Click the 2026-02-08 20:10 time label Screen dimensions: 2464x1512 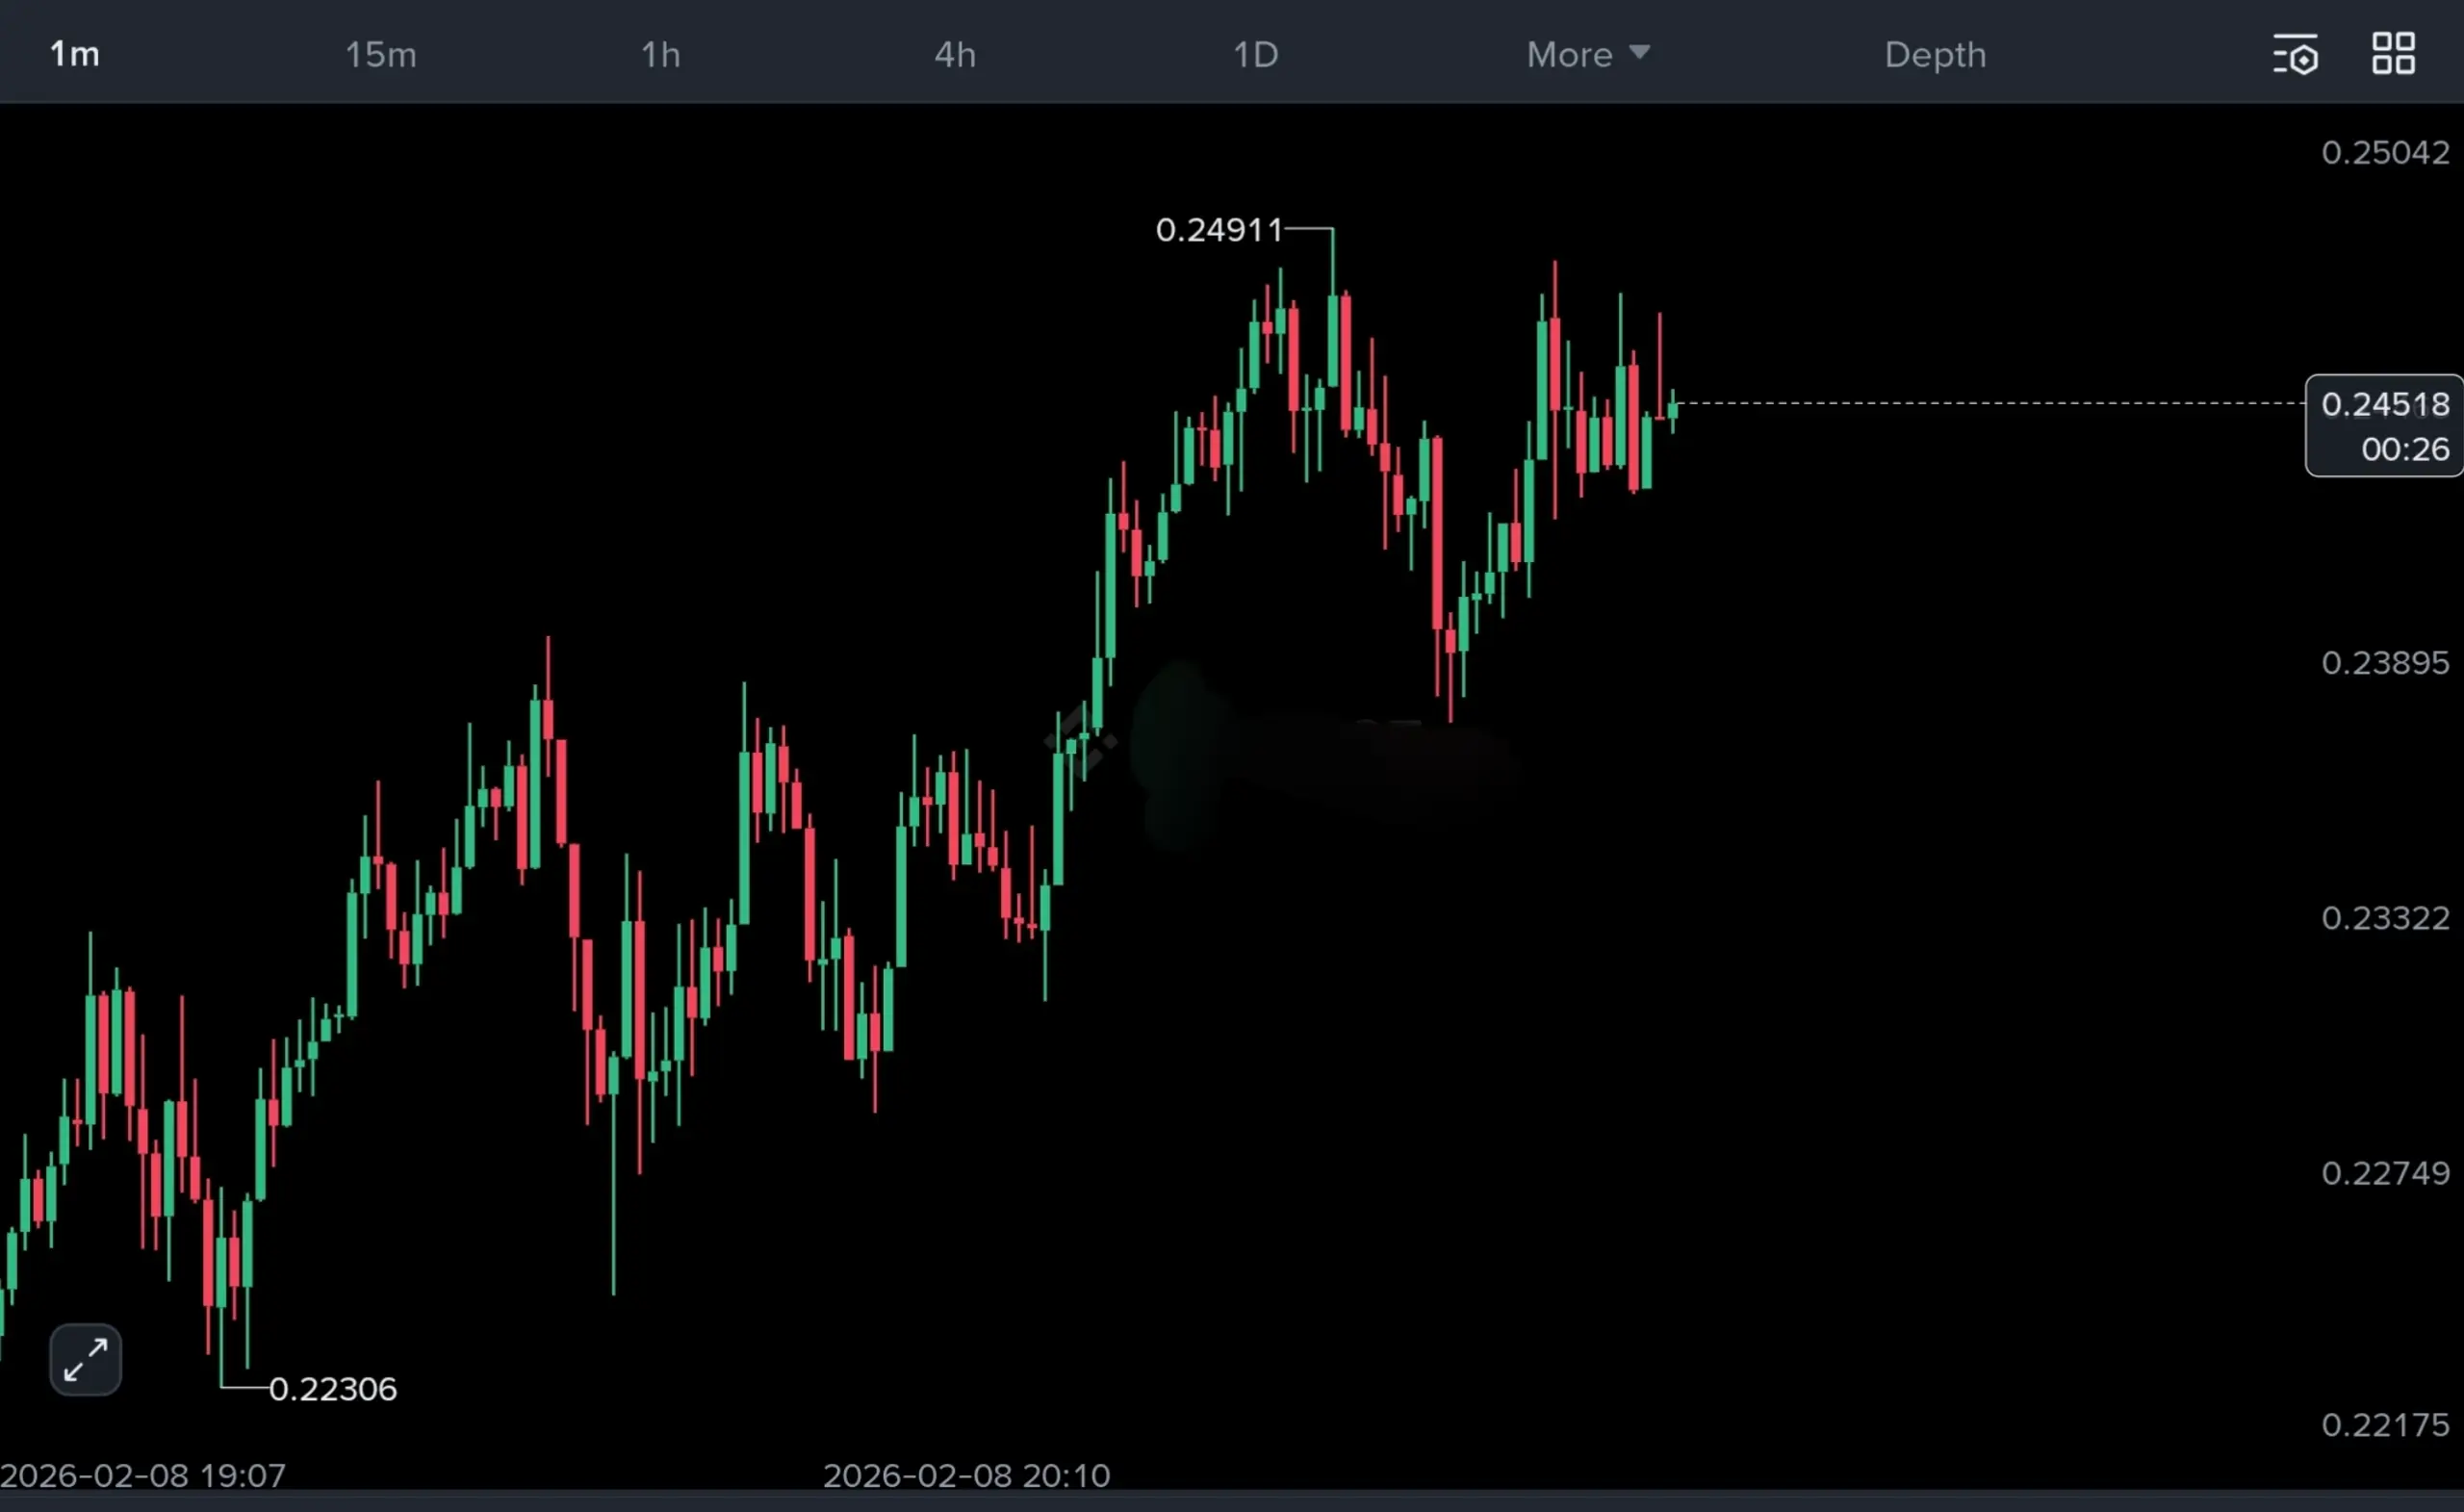pos(966,1475)
